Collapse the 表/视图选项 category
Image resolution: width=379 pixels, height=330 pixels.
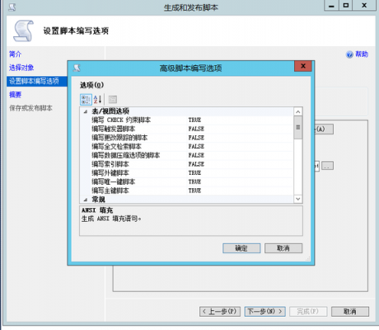point(86,111)
